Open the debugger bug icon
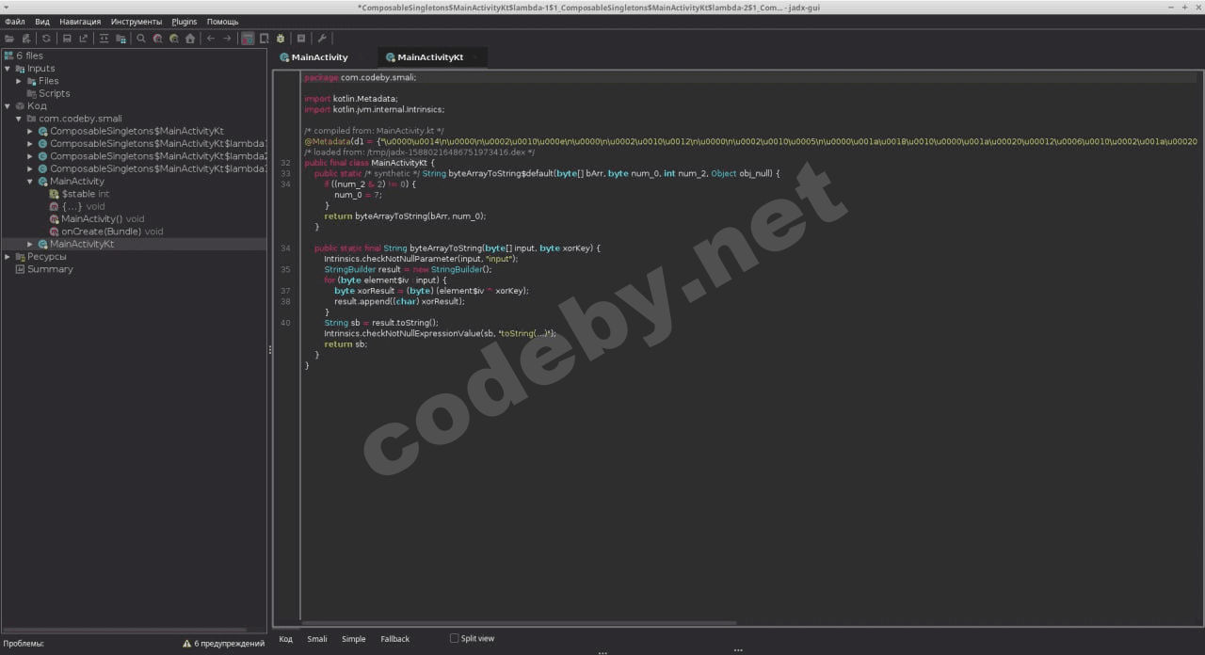 (x=281, y=39)
